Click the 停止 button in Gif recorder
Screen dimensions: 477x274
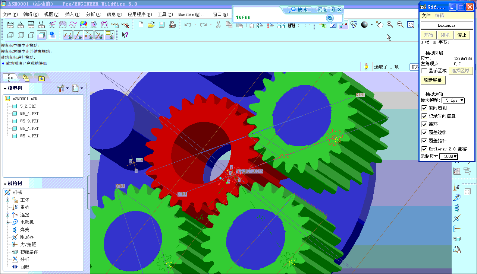pyautogui.click(x=462, y=35)
